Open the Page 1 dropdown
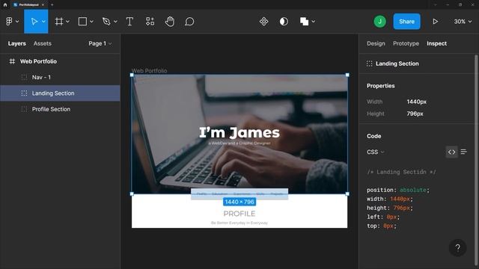479x269 pixels. pyautogui.click(x=100, y=43)
